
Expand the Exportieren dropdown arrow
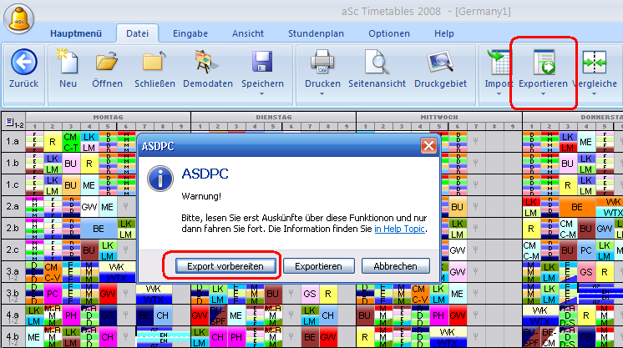(x=543, y=94)
